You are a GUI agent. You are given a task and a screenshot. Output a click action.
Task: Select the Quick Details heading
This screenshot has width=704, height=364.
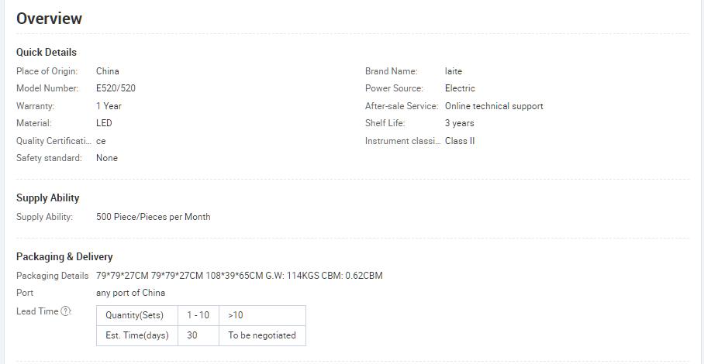coord(47,53)
